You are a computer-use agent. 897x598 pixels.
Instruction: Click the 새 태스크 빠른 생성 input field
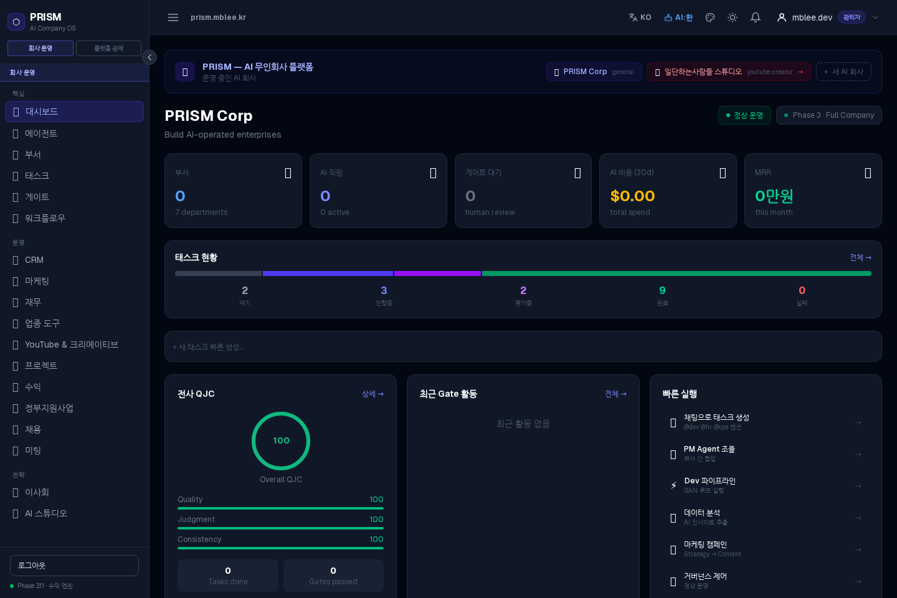coord(523,346)
